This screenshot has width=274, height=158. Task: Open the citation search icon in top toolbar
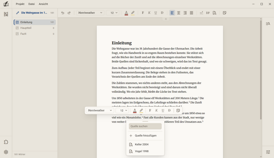pyautogui.click(x=214, y=13)
